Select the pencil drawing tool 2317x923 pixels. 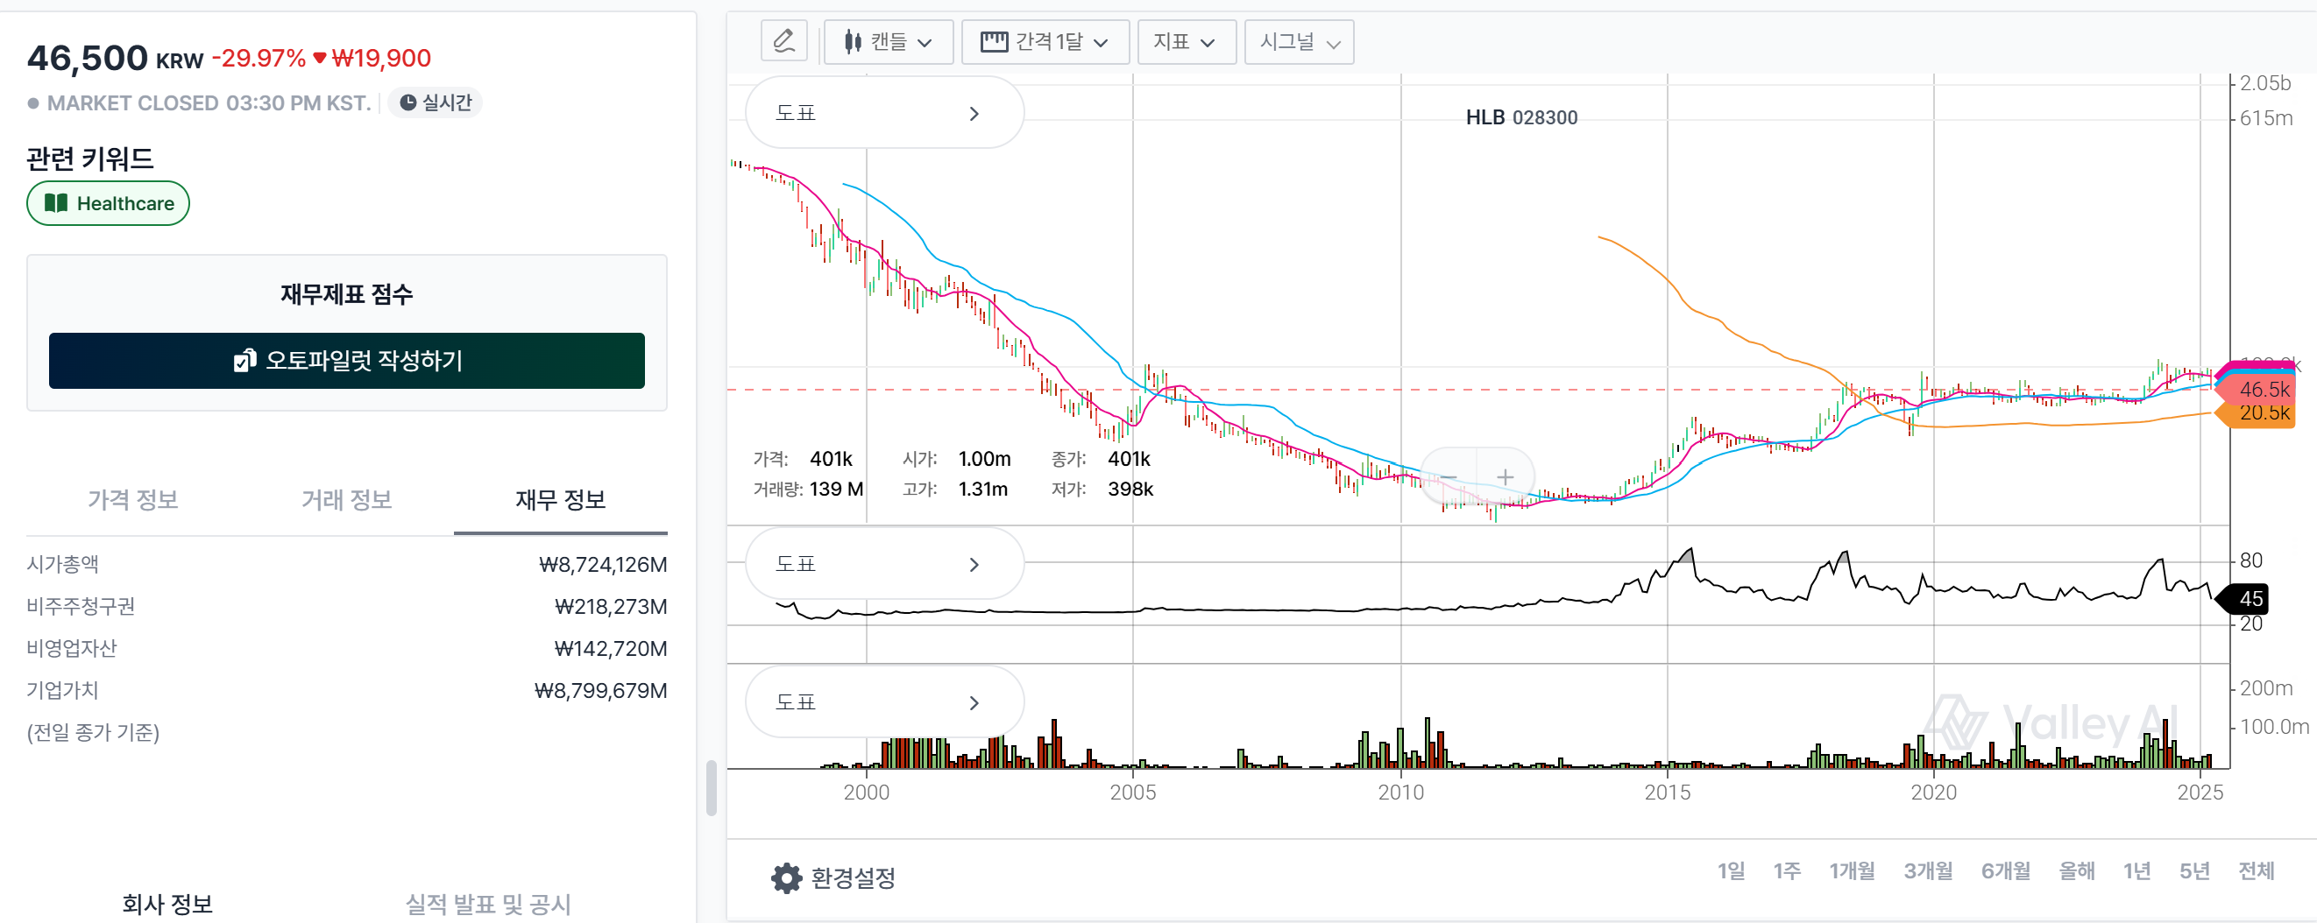click(783, 41)
